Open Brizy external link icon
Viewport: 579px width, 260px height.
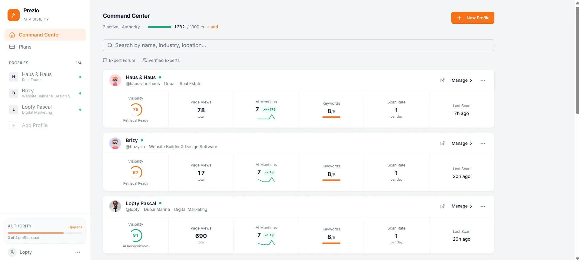pyautogui.click(x=442, y=143)
